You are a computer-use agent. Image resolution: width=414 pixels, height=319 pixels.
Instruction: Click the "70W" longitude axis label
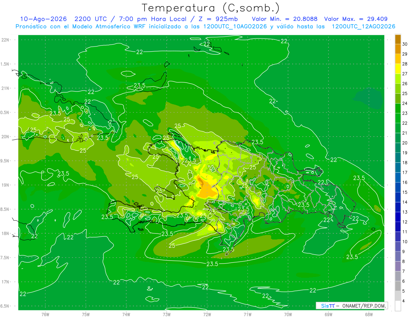pyautogui.click(x=288, y=315)
